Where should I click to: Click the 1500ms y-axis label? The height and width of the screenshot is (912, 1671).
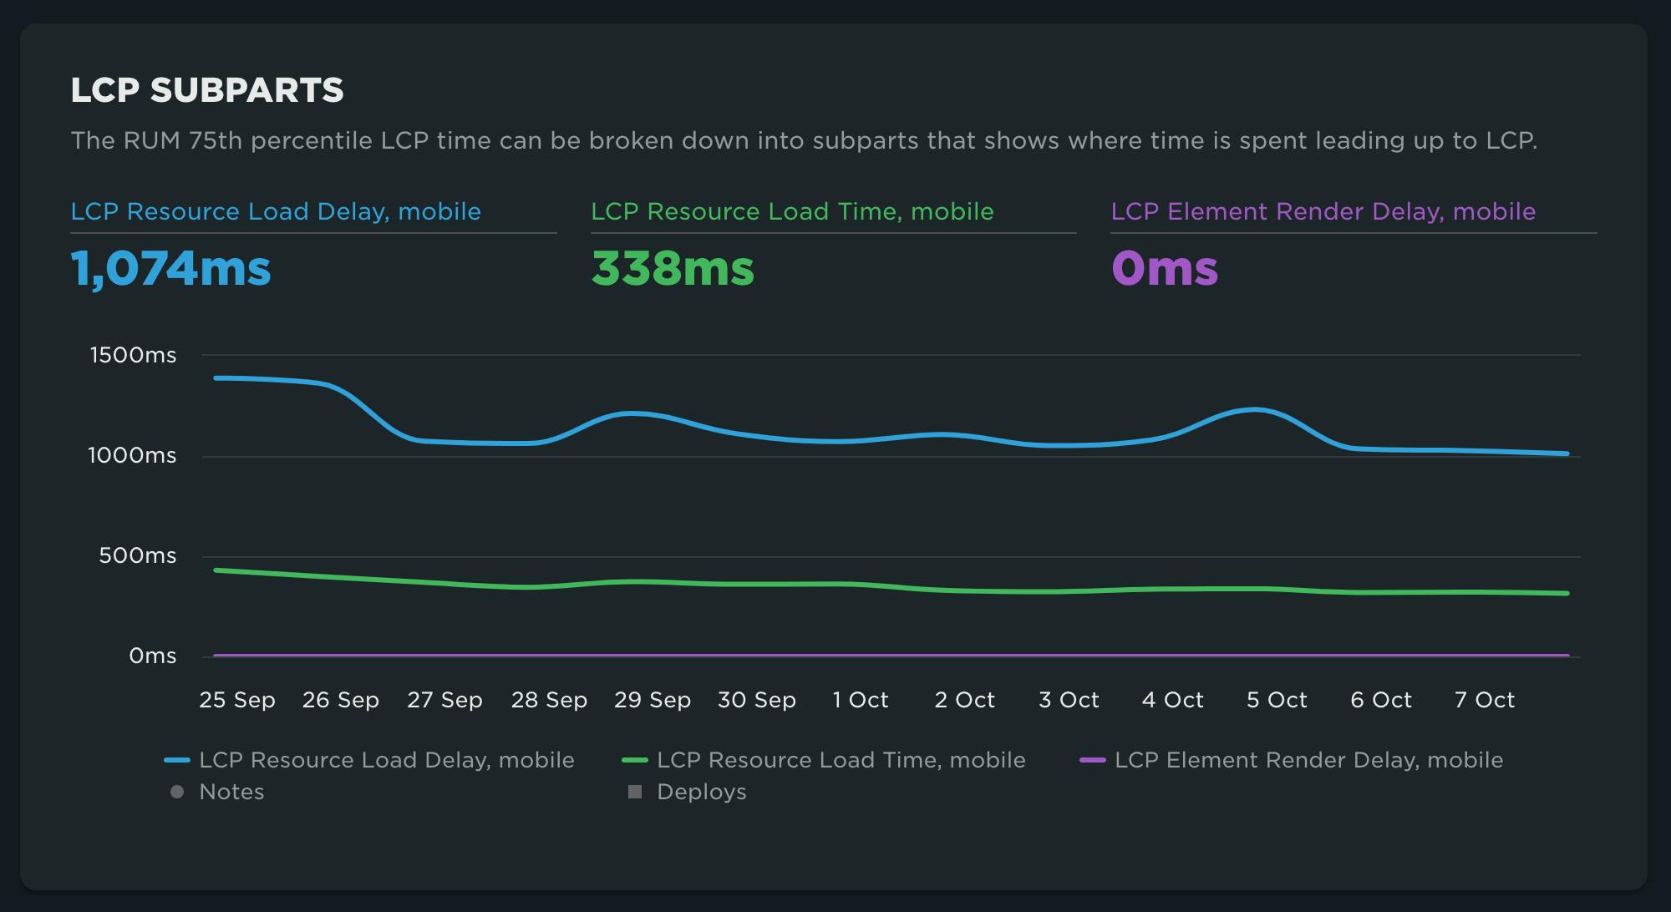coord(134,355)
